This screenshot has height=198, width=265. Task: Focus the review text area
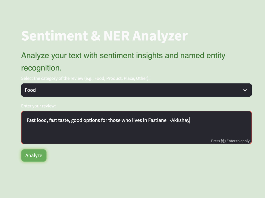[136, 128]
